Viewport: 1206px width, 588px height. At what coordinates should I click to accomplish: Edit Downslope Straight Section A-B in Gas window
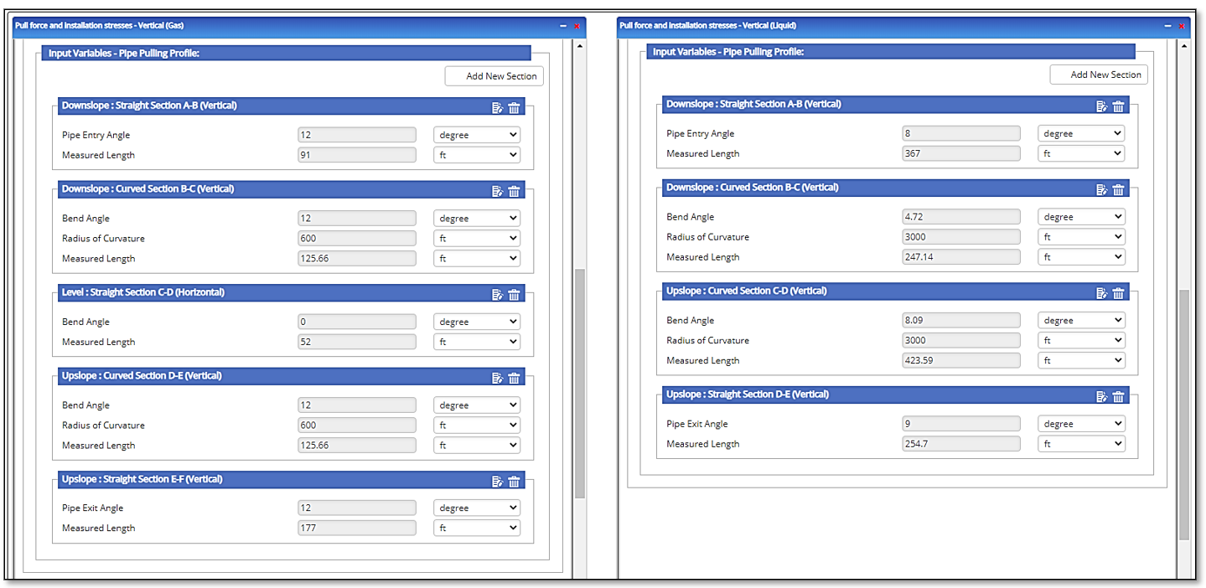pyautogui.click(x=497, y=107)
